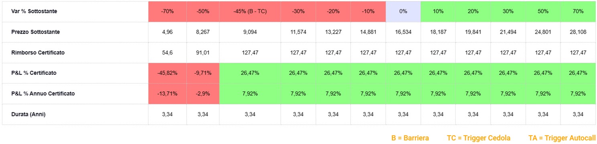Click the -45,82% loss cell
Screen dimensions: 597x144
(167, 73)
